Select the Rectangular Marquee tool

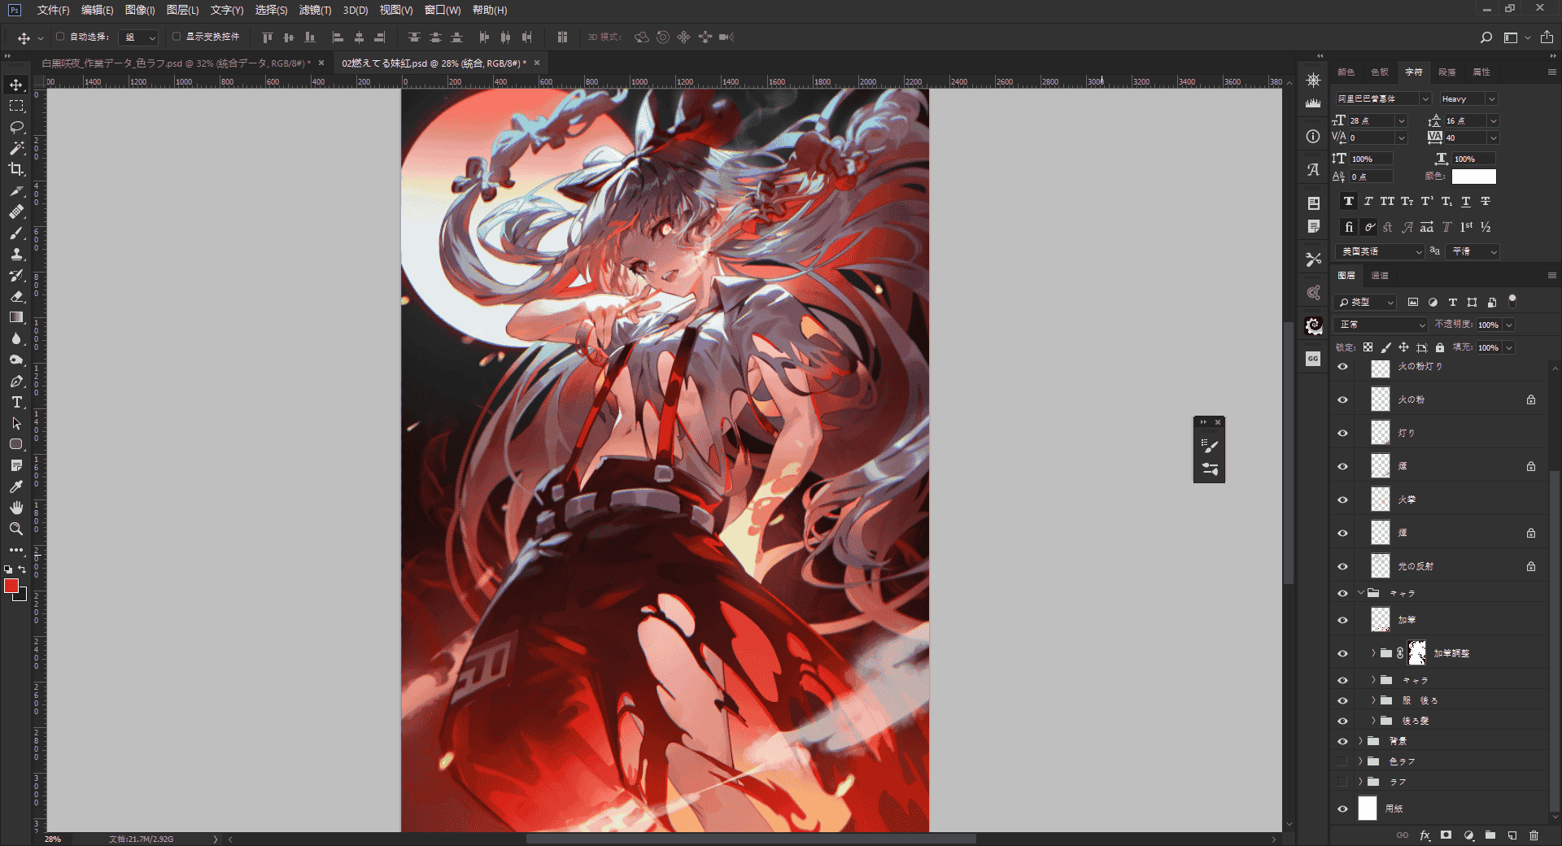tap(16, 106)
